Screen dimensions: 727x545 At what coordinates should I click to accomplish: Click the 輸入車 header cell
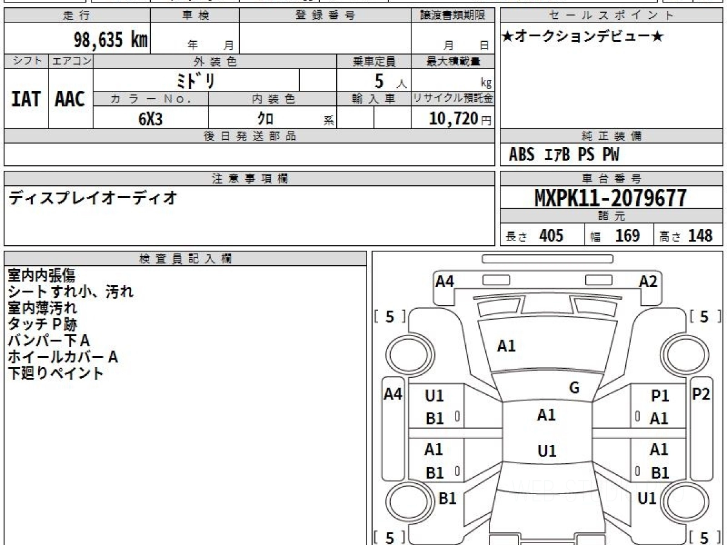(x=374, y=99)
